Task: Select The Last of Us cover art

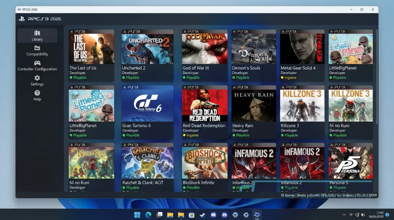Action: pyautogui.click(x=92, y=49)
